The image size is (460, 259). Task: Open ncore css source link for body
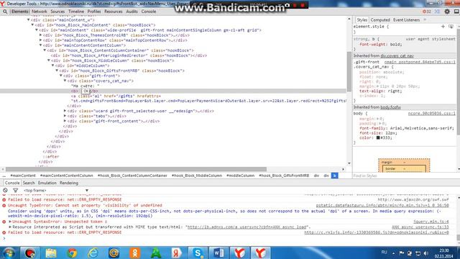pos(431,114)
